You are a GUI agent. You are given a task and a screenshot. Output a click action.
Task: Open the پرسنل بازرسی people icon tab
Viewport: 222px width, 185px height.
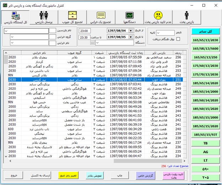(44, 17)
